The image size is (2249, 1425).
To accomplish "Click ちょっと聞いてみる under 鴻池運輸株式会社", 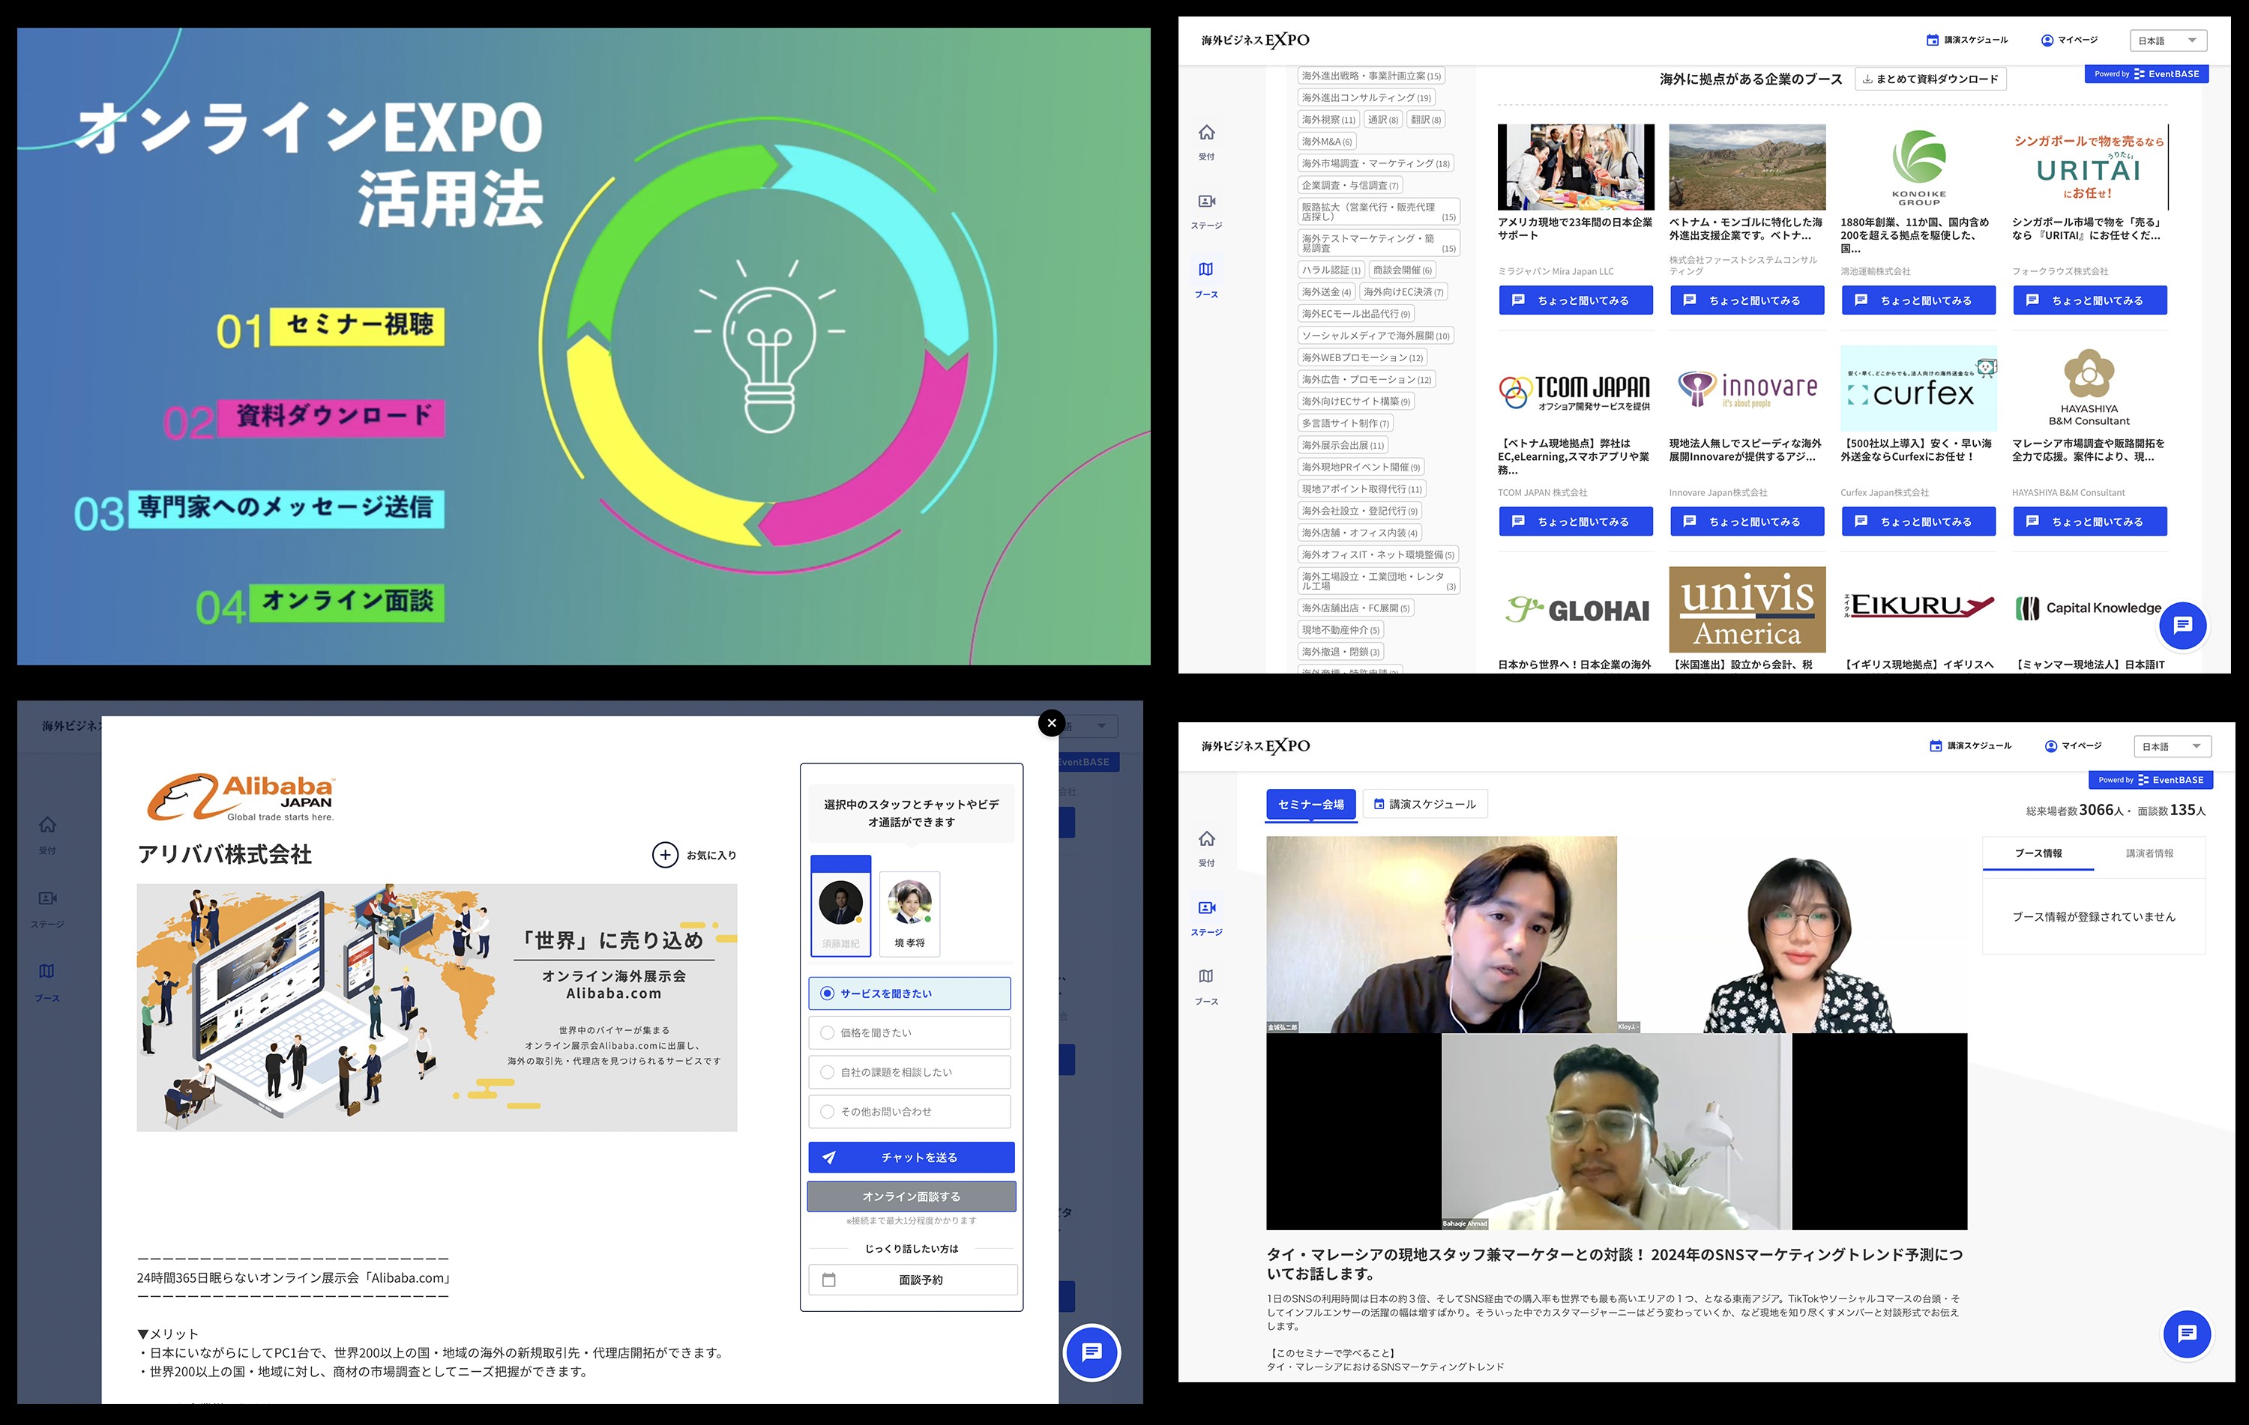I will pyautogui.click(x=1918, y=300).
